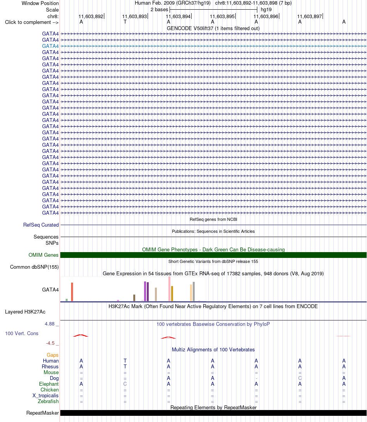The height and width of the screenshot is (422, 367).
Task: Open the RefSeq Curated track label
Action: [x=41, y=225]
